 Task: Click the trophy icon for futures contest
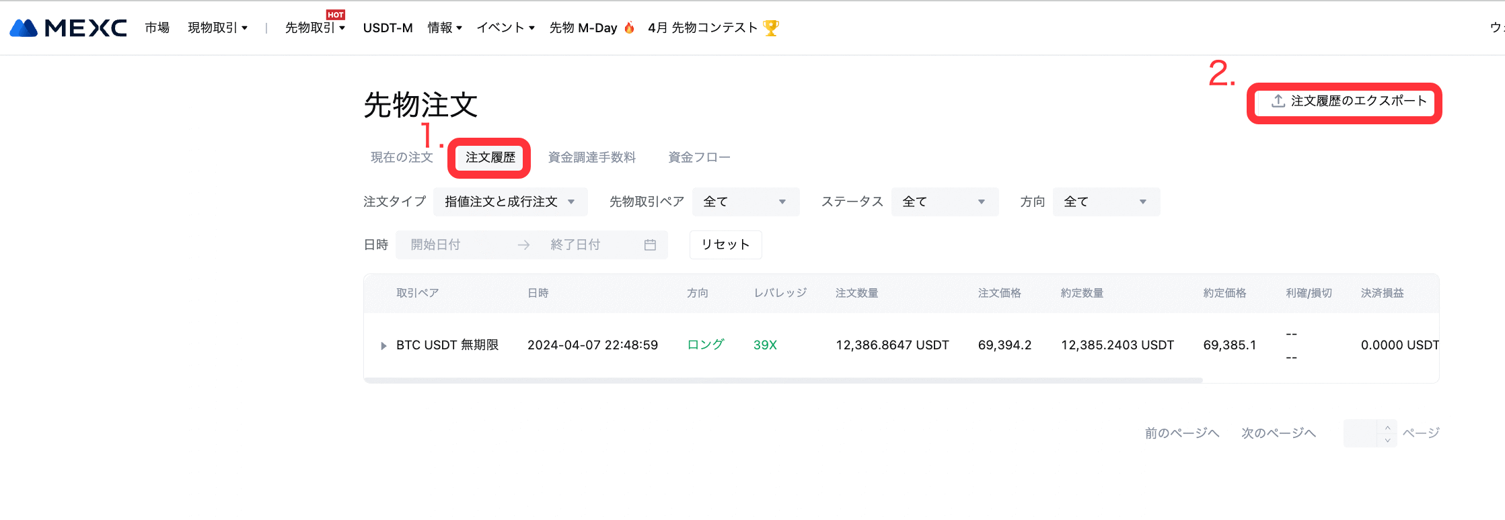tap(771, 28)
